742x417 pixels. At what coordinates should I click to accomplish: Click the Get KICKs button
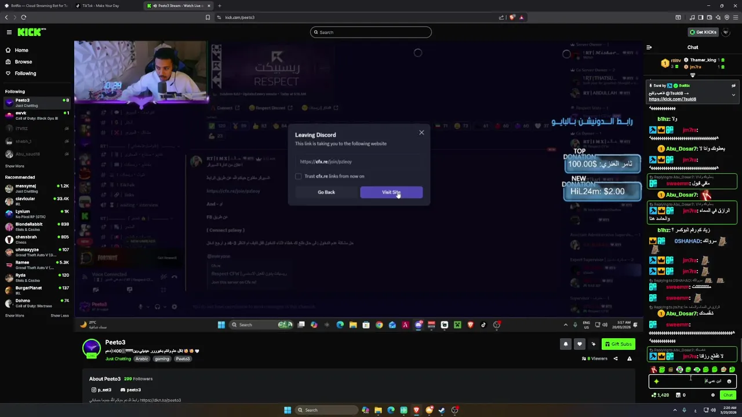point(703,32)
